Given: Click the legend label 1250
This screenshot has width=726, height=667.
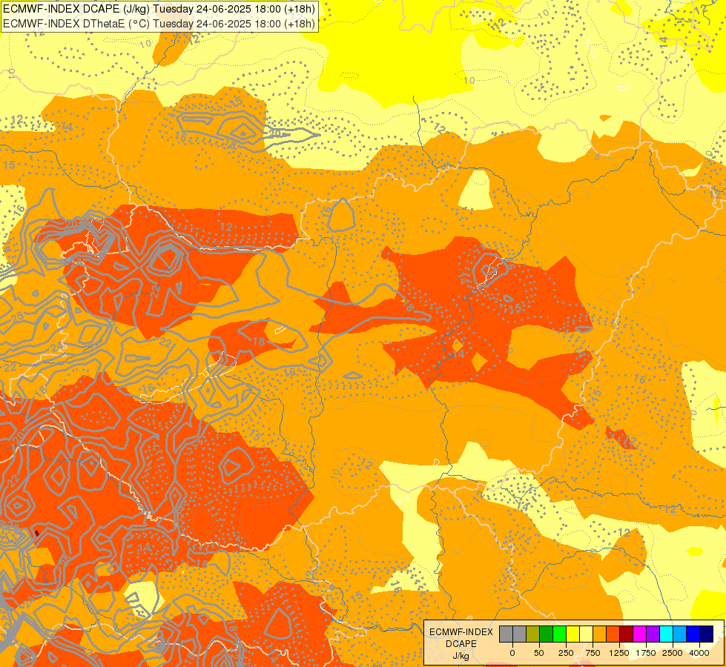Looking at the screenshot, I should [x=619, y=653].
